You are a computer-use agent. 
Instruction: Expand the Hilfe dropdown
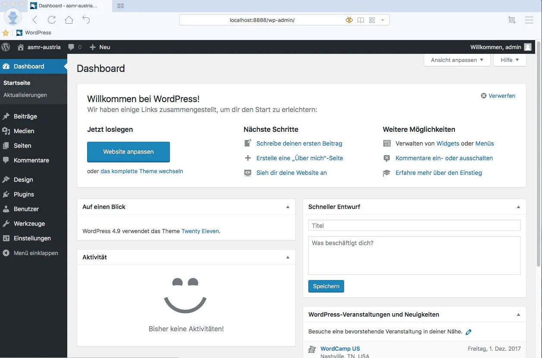(x=510, y=60)
